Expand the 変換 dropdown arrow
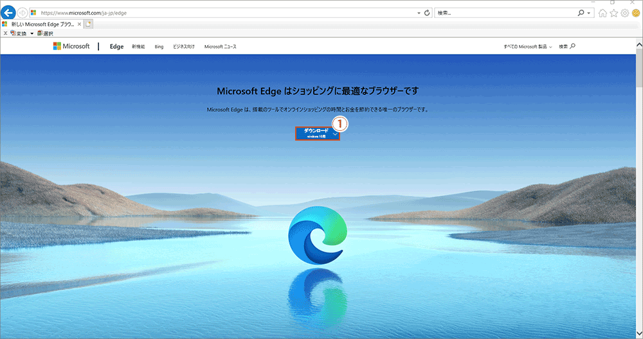643x339 pixels. 32,33
